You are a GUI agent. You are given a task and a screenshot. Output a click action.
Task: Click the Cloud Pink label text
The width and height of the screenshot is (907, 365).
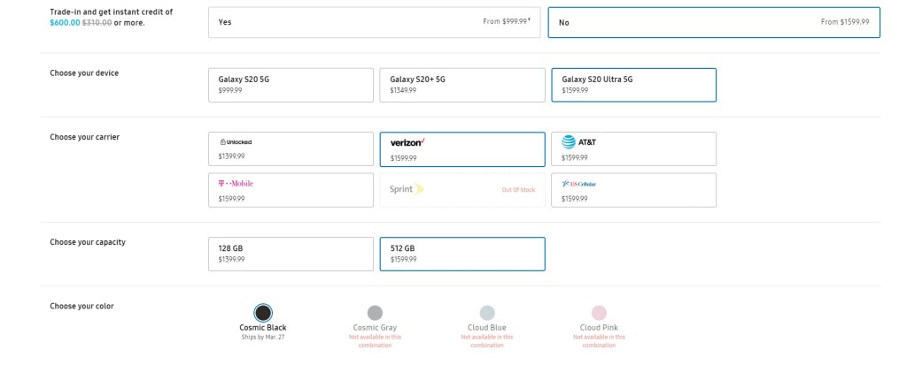coord(599,328)
